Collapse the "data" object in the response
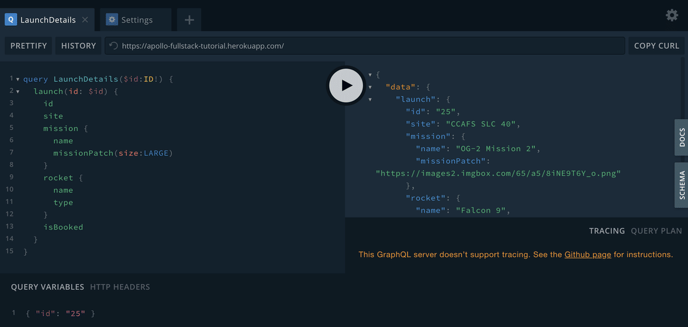688x327 pixels. click(370, 87)
